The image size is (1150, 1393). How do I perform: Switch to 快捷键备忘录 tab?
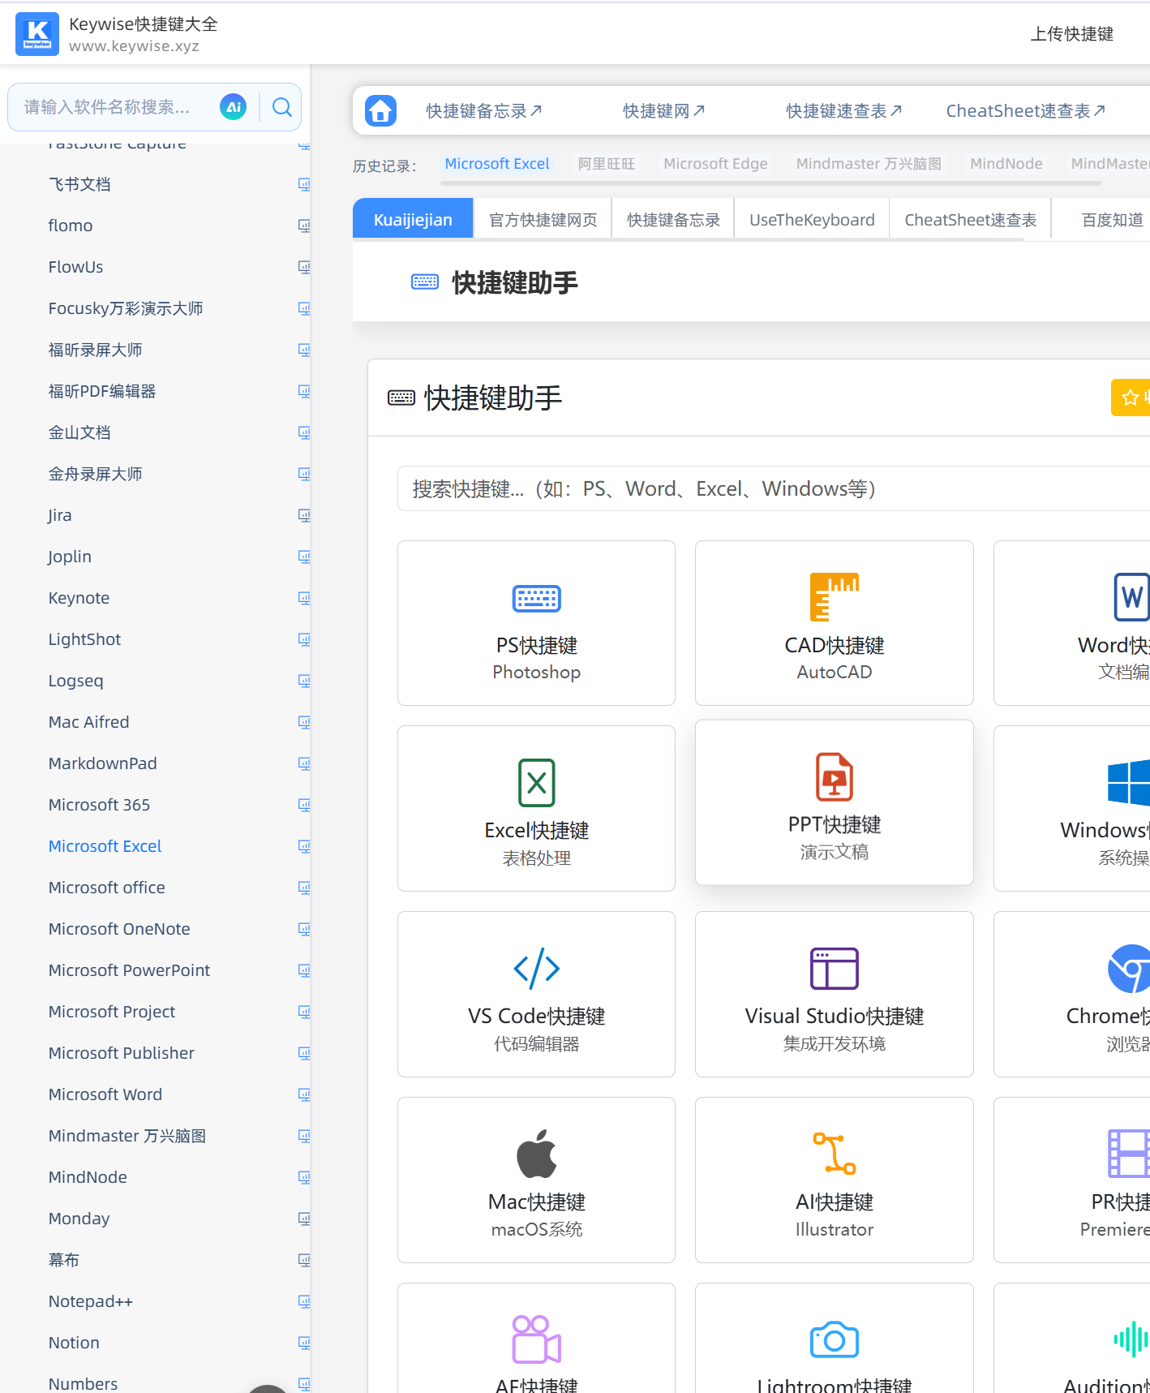pyautogui.click(x=673, y=219)
